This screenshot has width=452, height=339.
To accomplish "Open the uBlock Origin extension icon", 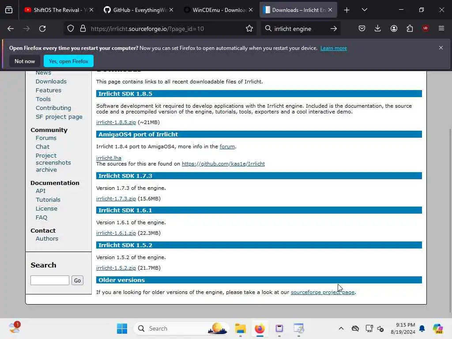I will pyautogui.click(x=426, y=29).
